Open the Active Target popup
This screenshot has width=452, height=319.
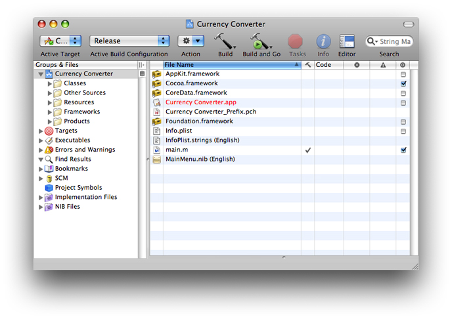60,41
